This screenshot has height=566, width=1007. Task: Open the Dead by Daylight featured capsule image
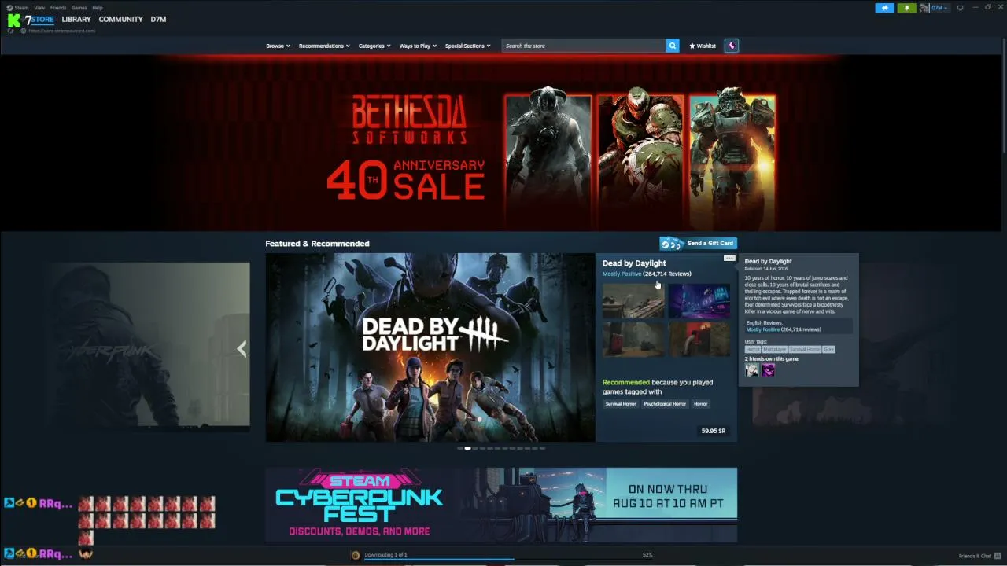pyautogui.click(x=430, y=347)
